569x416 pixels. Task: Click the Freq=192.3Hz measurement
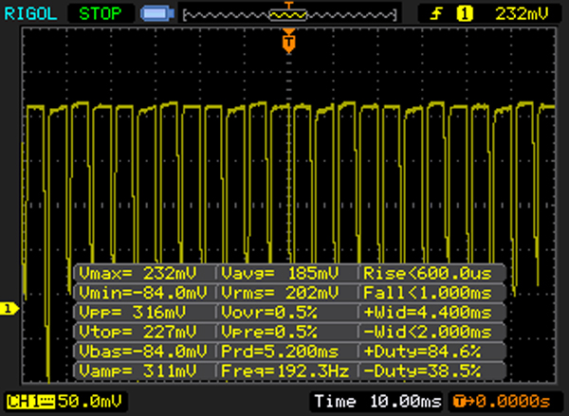[285, 371]
